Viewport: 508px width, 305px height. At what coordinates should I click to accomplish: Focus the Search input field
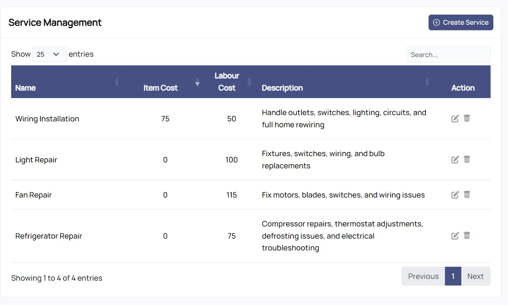point(448,55)
